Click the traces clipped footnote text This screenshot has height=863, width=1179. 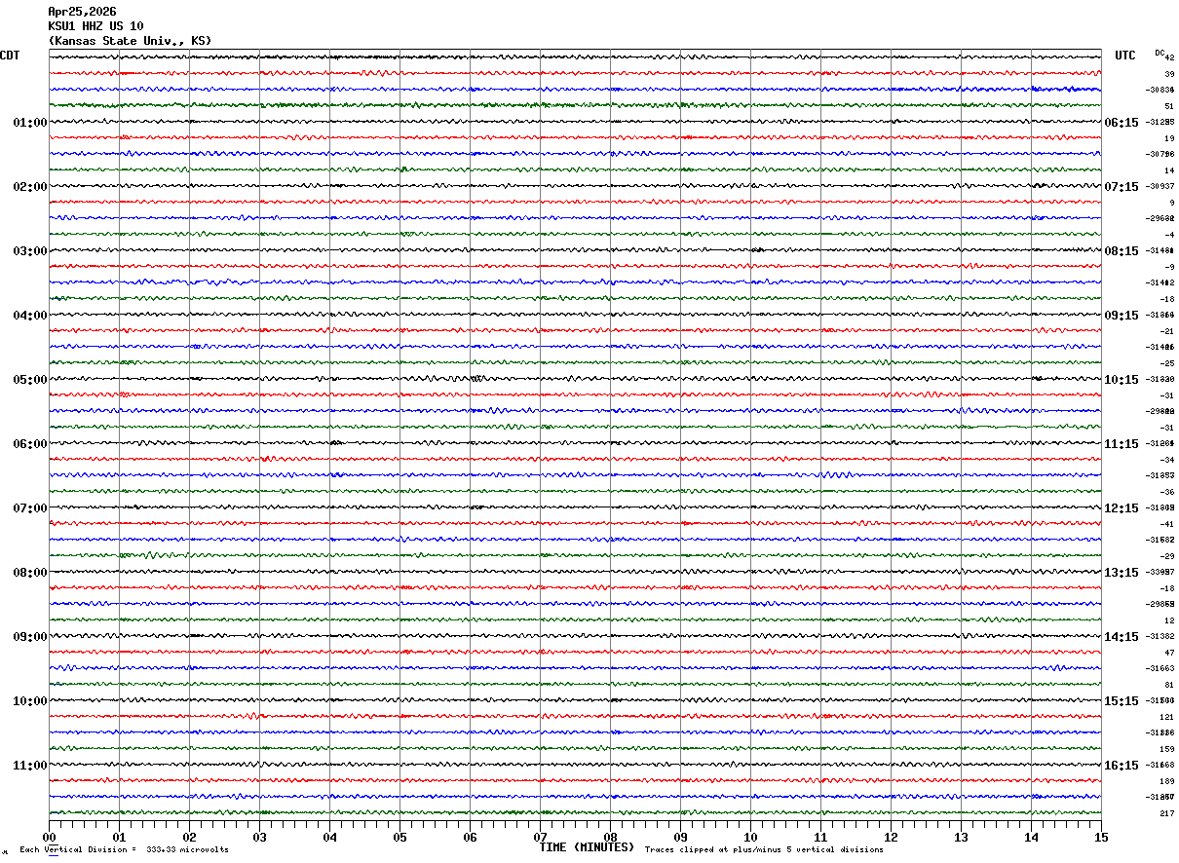coord(764,850)
